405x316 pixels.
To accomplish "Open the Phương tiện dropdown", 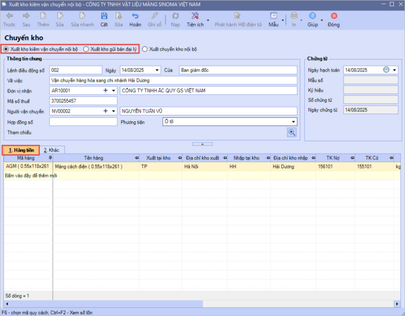I will tap(293, 122).
